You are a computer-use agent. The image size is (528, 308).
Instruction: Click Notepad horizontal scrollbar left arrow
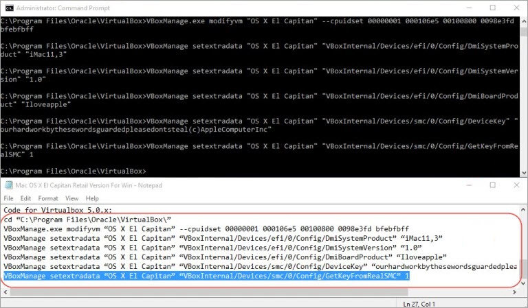[5, 291]
